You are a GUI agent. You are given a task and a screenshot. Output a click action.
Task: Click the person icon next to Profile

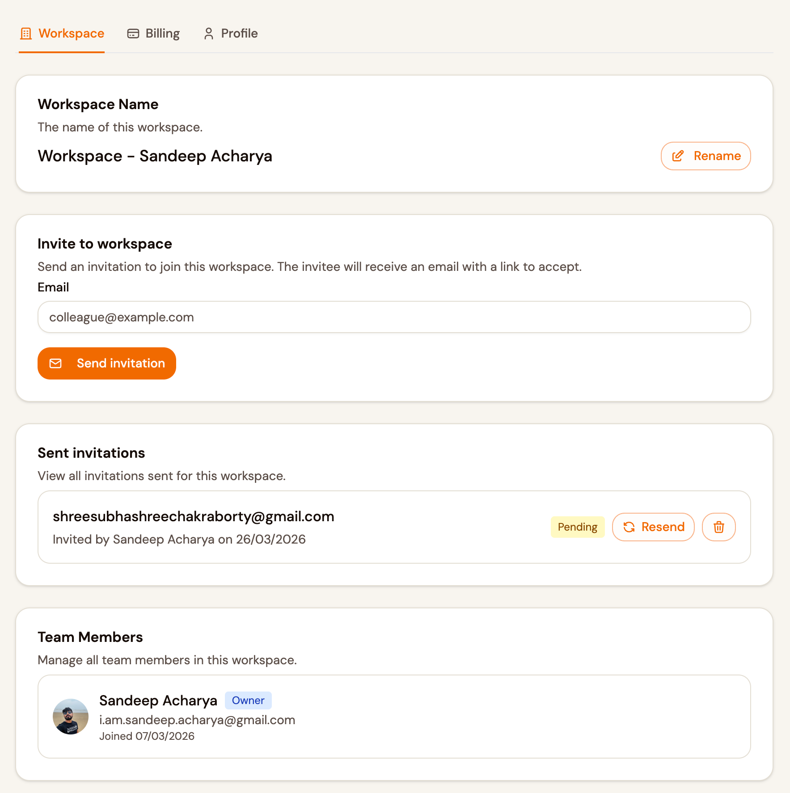(208, 33)
